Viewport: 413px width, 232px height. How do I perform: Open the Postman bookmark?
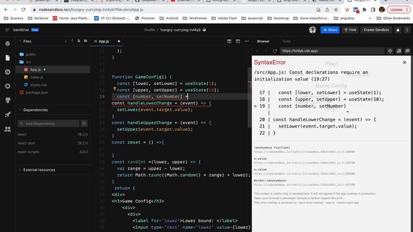(145, 19)
